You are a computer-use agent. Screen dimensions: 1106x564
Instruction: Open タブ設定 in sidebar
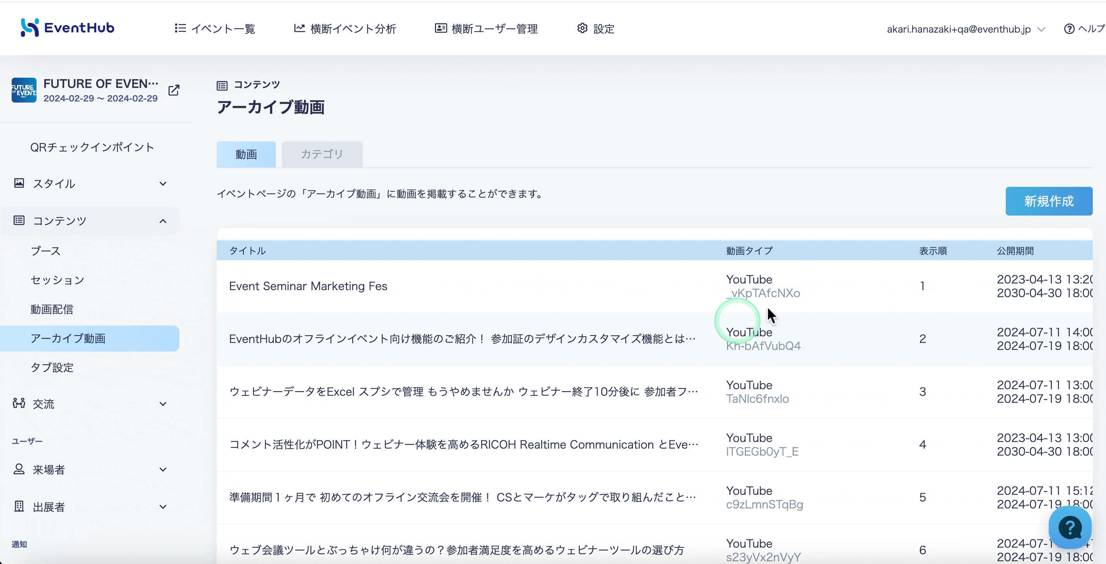[52, 368]
